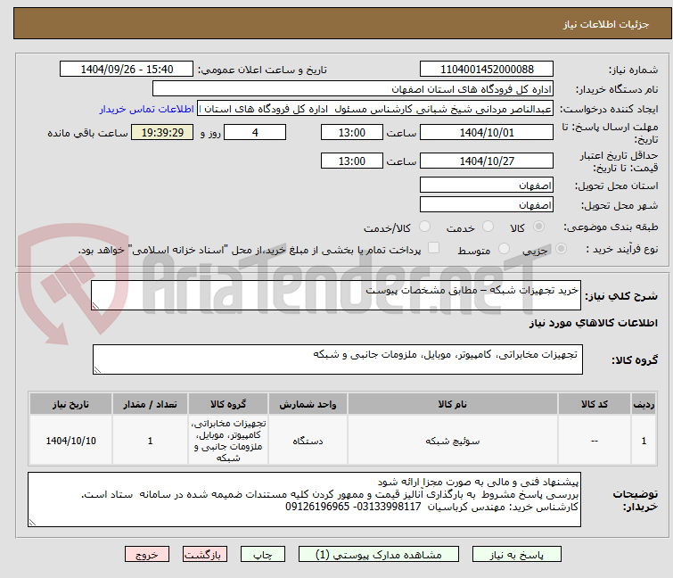Click the شهر محل تحویل field
The image size is (673, 578).
[487, 205]
